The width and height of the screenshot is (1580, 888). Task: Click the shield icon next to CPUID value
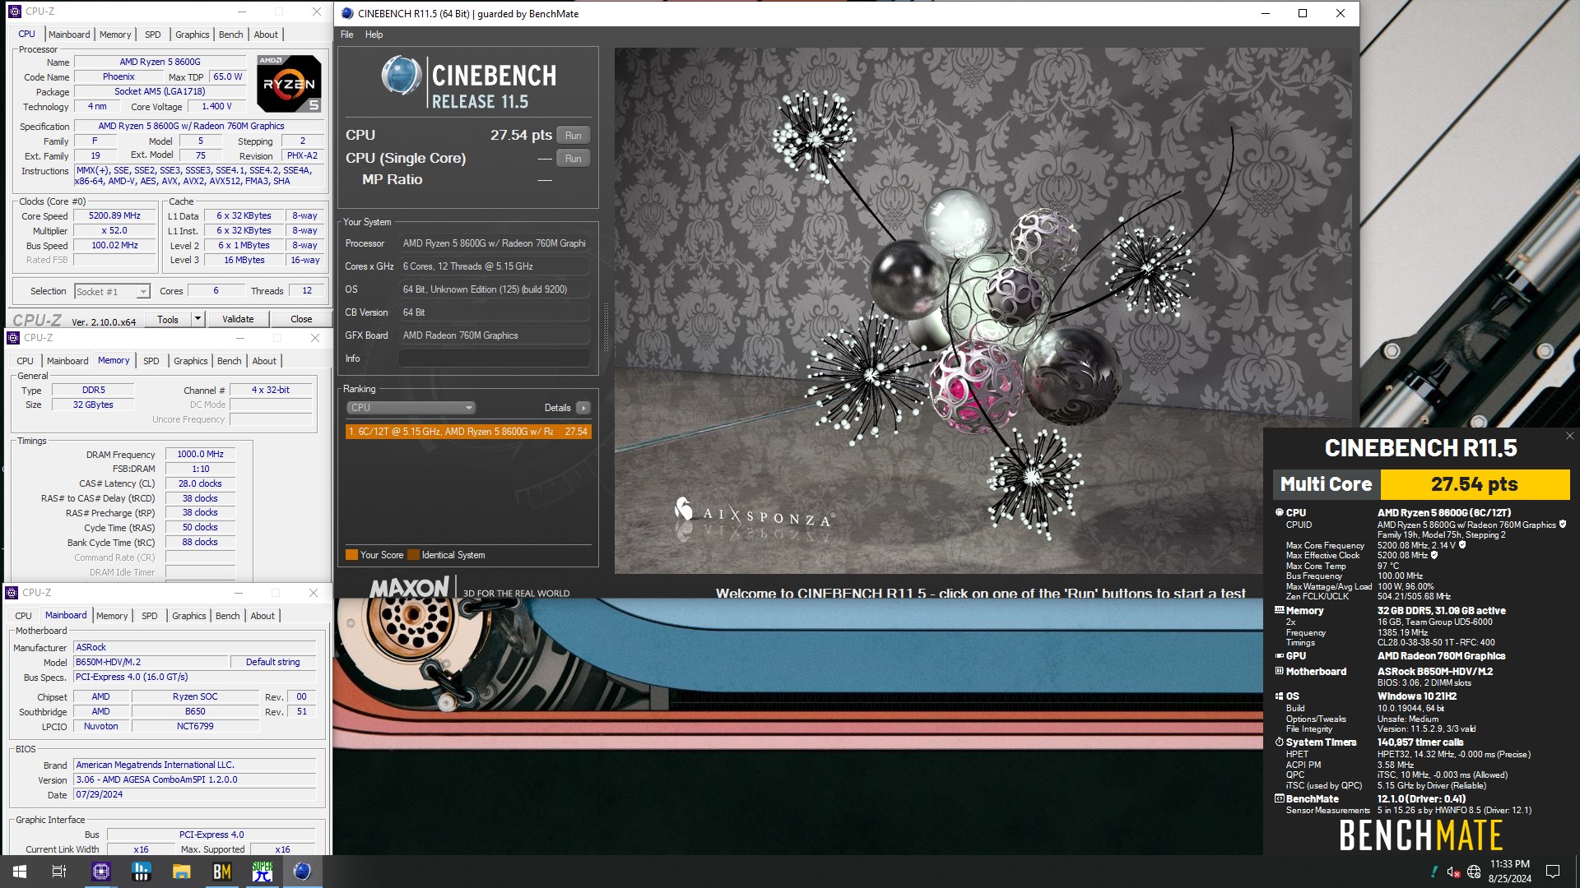(x=1563, y=525)
